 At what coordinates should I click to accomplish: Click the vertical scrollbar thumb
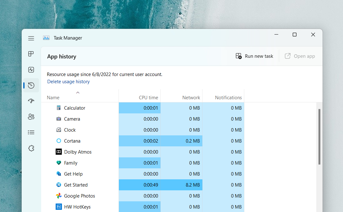pos(319,137)
